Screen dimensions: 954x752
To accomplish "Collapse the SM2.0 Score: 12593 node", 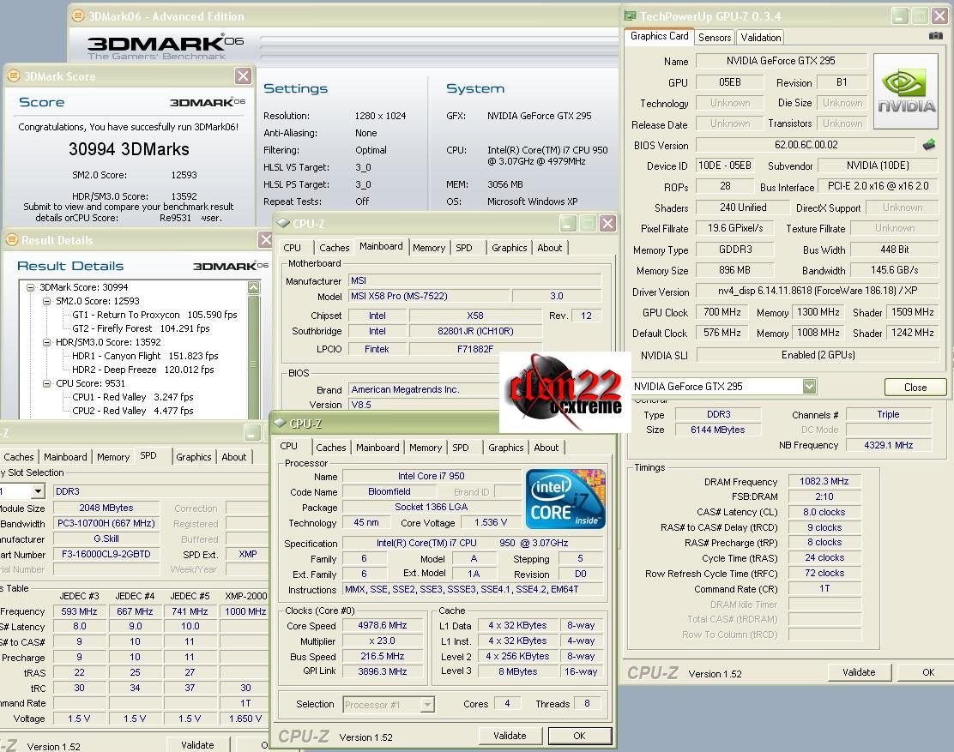I will point(46,301).
